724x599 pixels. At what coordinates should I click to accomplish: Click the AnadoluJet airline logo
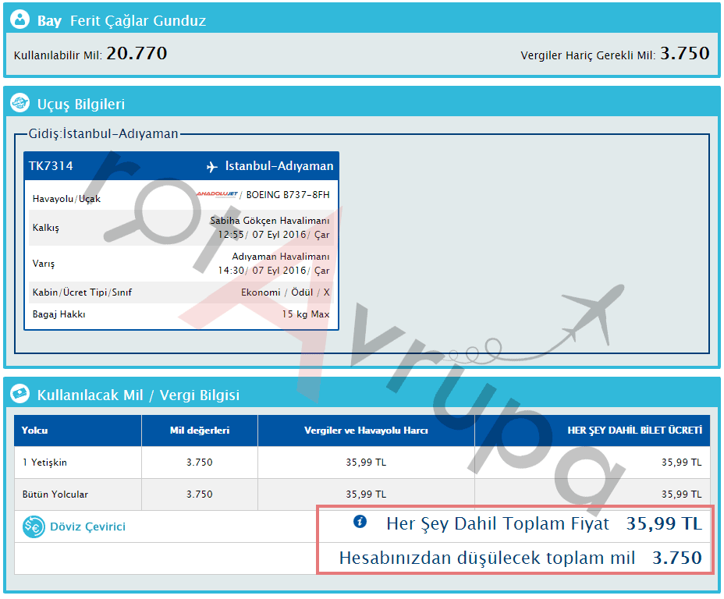point(216,193)
